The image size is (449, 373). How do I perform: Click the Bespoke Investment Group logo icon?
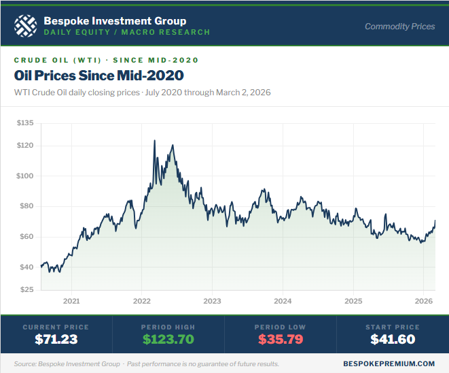[25, 26]
